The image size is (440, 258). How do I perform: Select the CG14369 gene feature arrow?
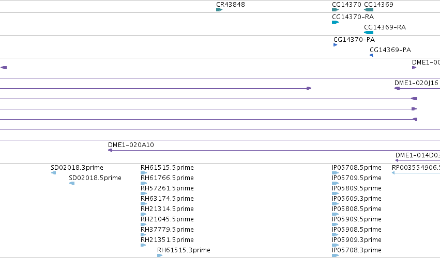point(369,10)
